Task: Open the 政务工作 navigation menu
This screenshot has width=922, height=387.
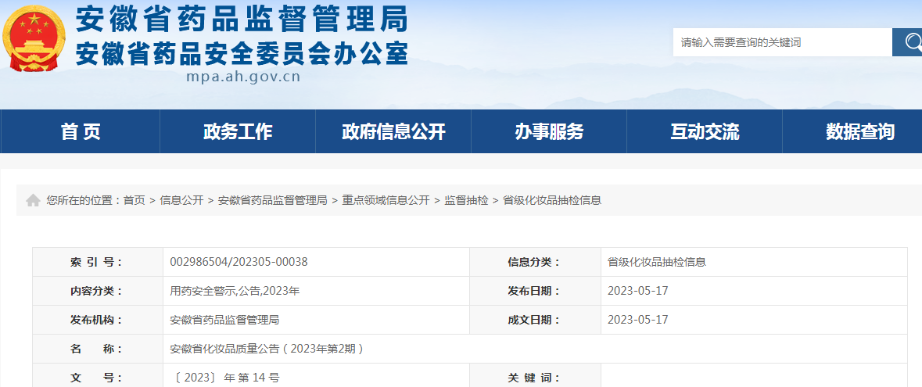Action: (238, 131)
